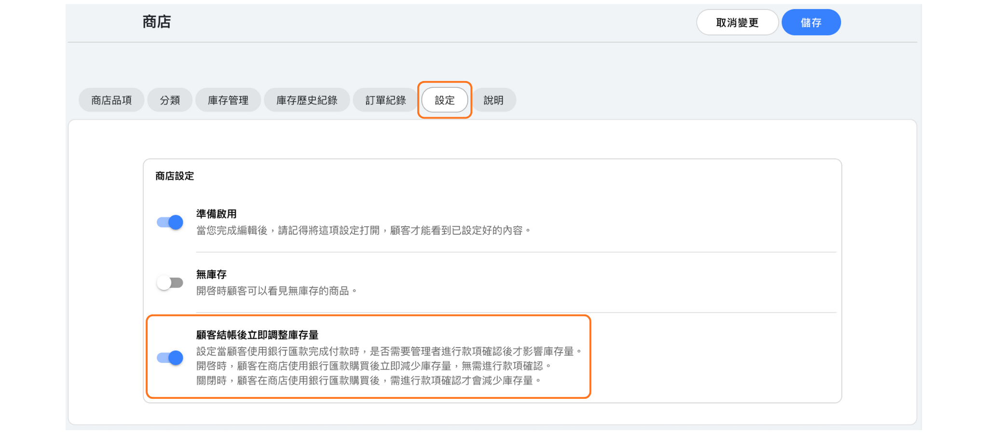Enable the 無庫存 toggle switch
The image size is (988, 434).
pos(170,283)
